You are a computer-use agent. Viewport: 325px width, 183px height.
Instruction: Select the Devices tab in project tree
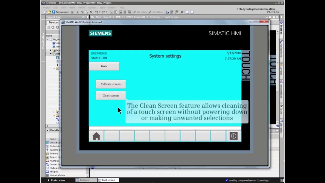point(54,22)
